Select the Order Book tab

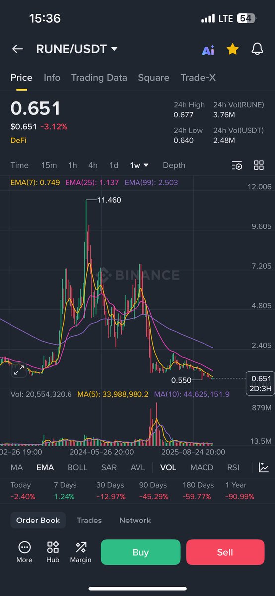38,520
